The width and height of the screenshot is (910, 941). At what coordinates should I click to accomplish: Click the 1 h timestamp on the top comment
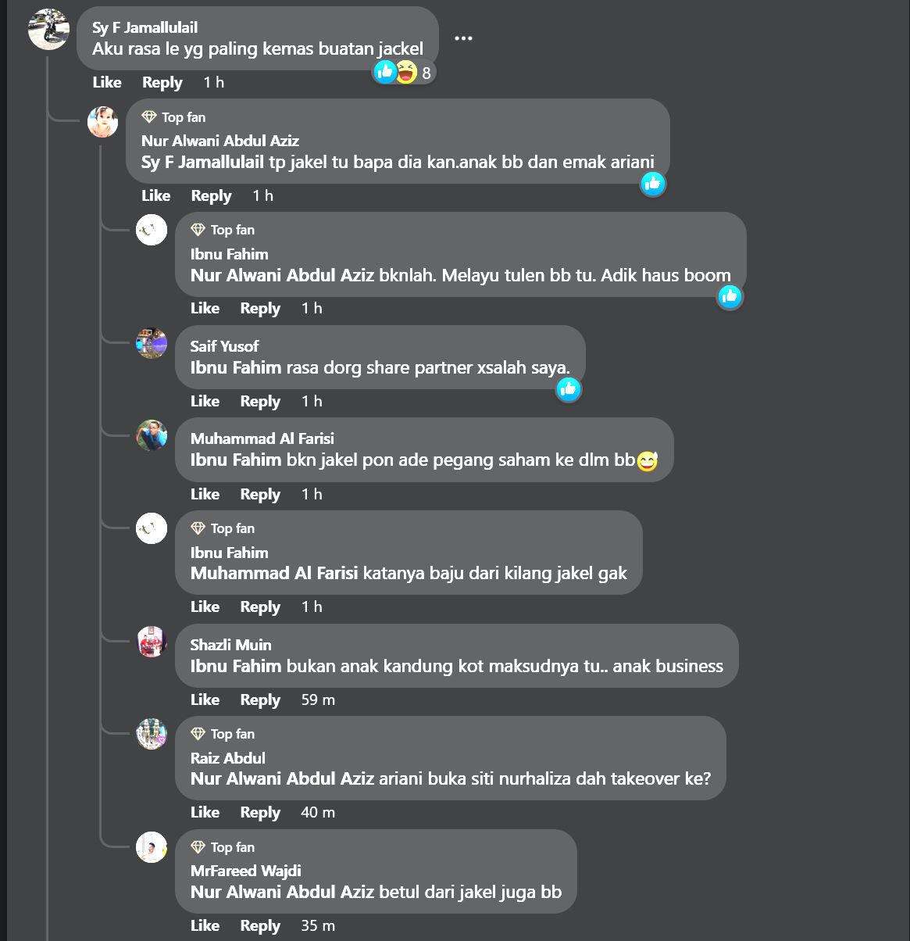tap(212, 82)
